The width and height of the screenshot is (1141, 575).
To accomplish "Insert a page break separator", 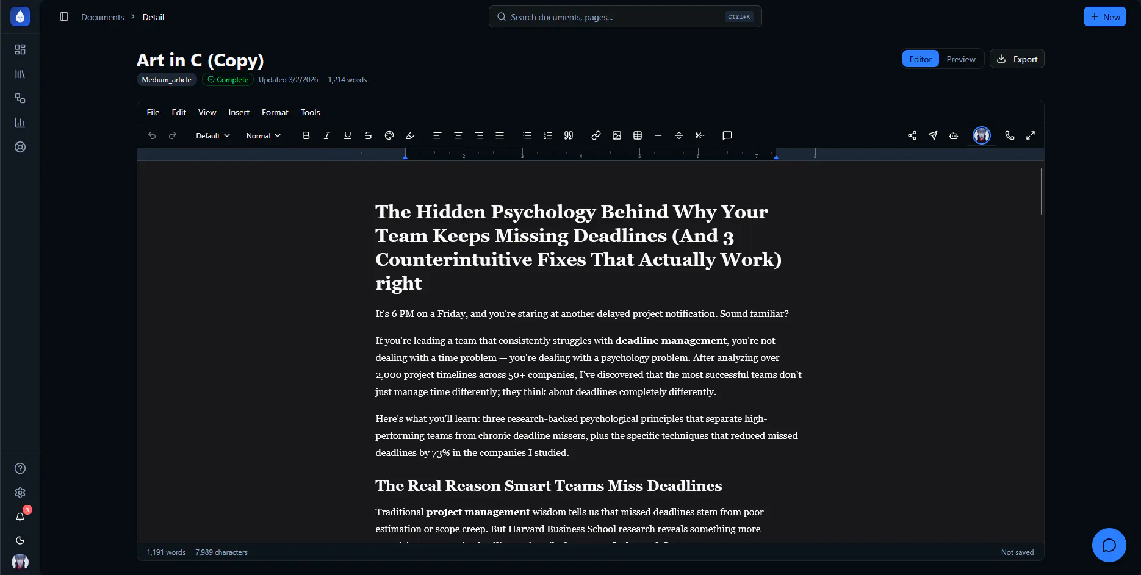I will click(679, 135).
